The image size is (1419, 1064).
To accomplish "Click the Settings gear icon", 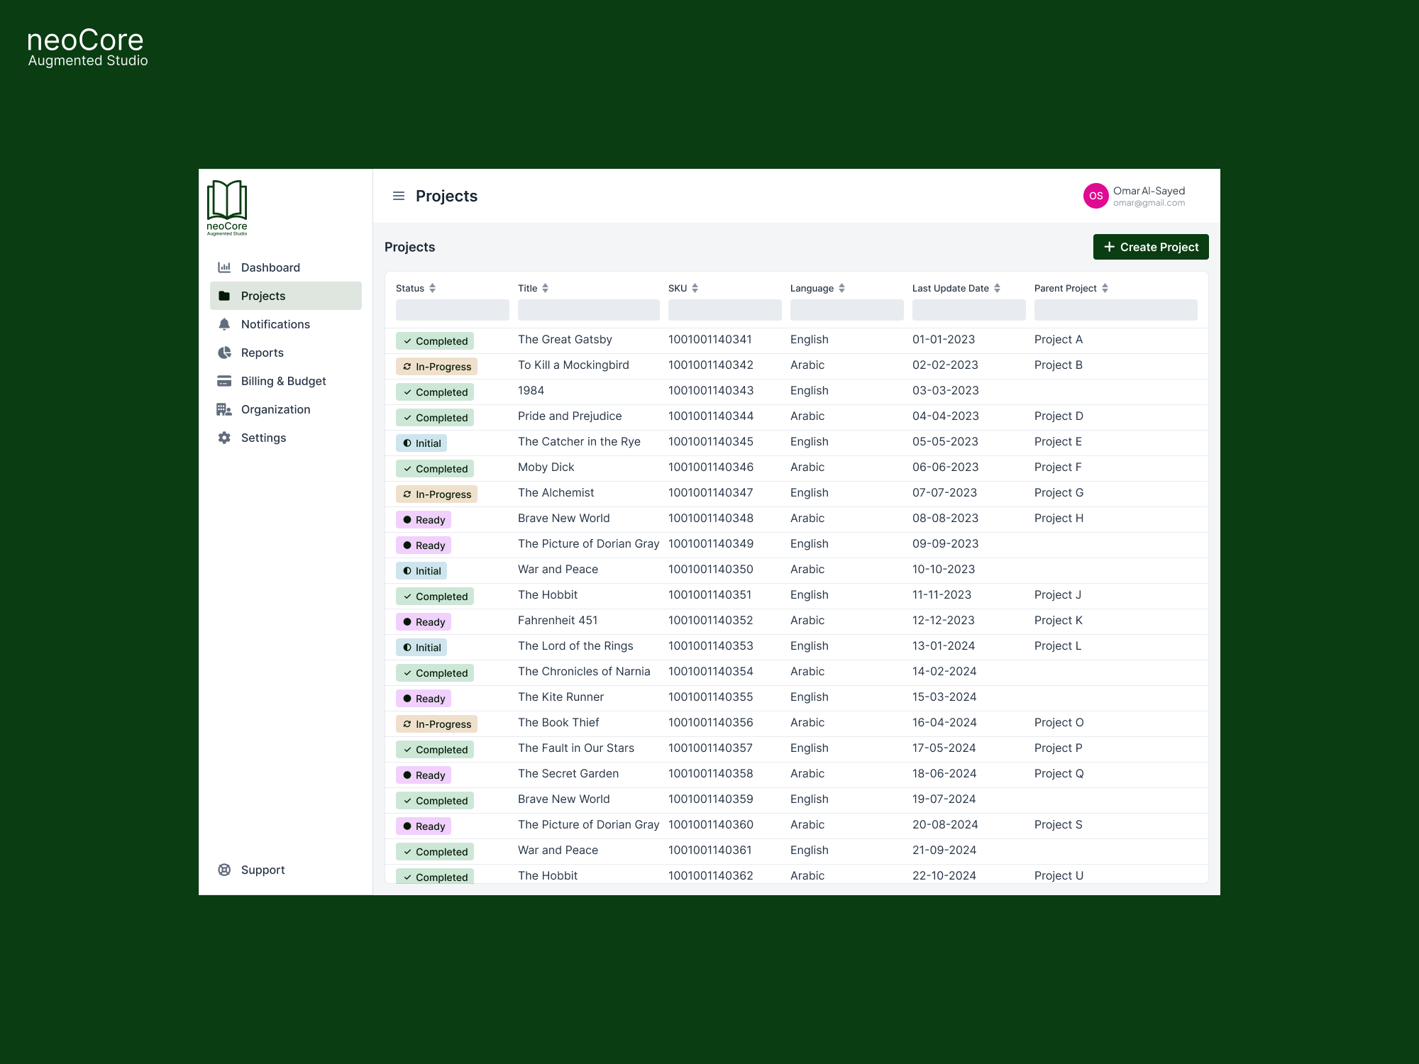I will (224, 438).
